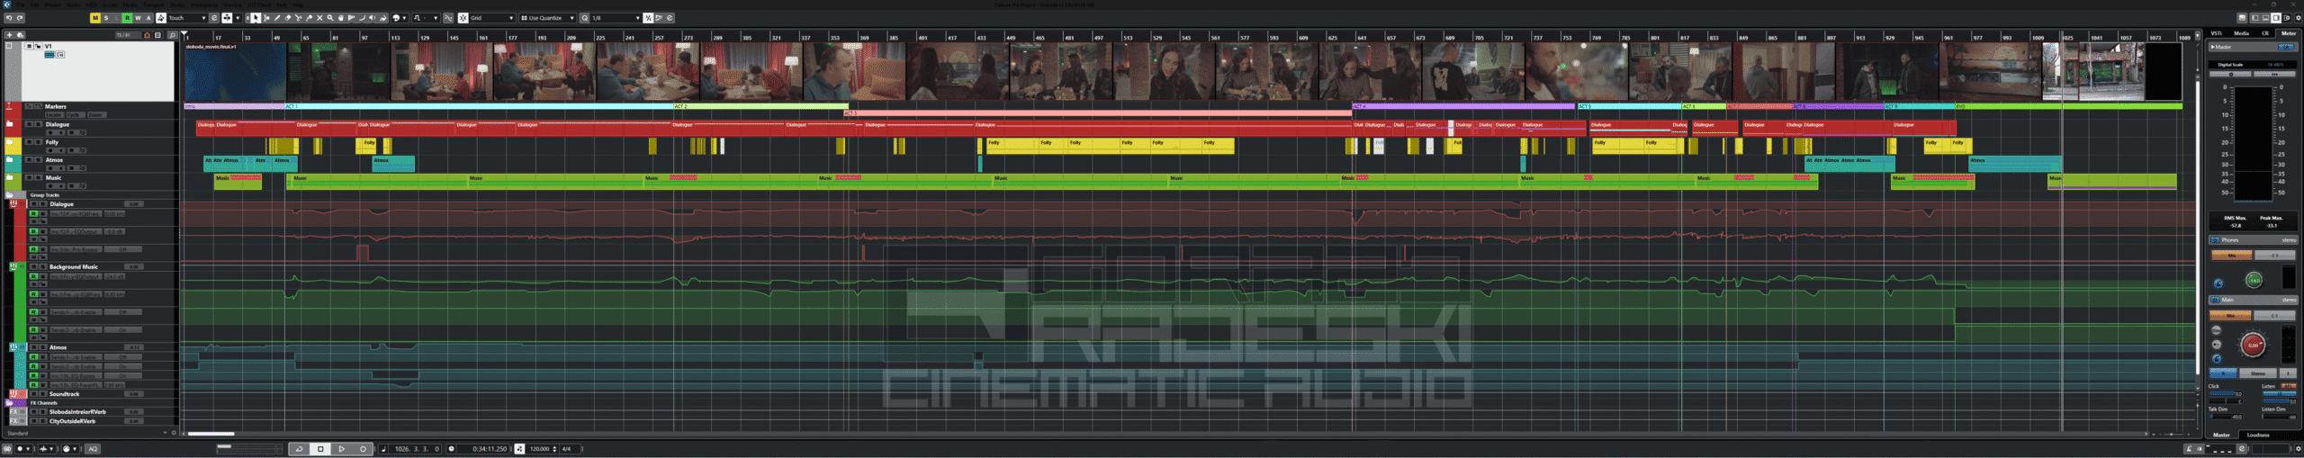
Task: Toggle the AQ auto quantize button
Action: [x=93, y=449]
